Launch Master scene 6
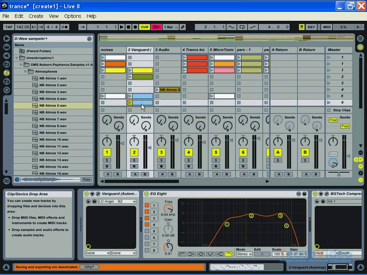367x275 pixels. (x=329, y=103)
